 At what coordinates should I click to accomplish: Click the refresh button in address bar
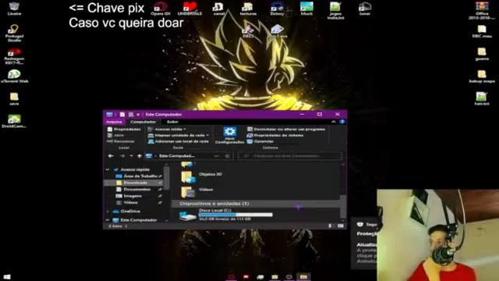[x=227, y=156]
